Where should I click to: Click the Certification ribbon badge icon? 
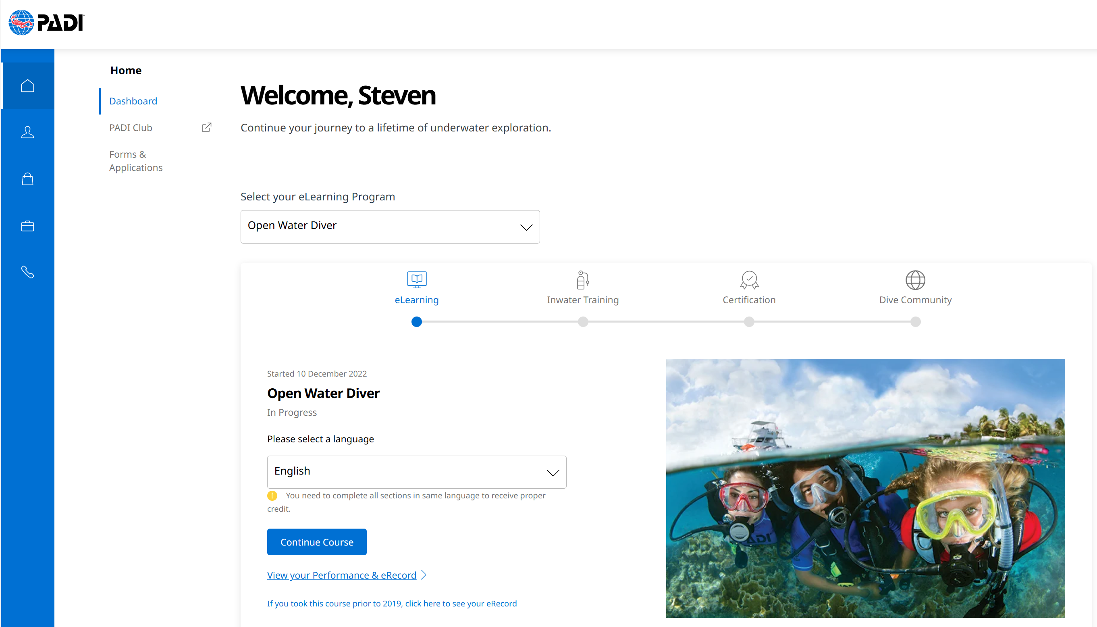point(749,280)
